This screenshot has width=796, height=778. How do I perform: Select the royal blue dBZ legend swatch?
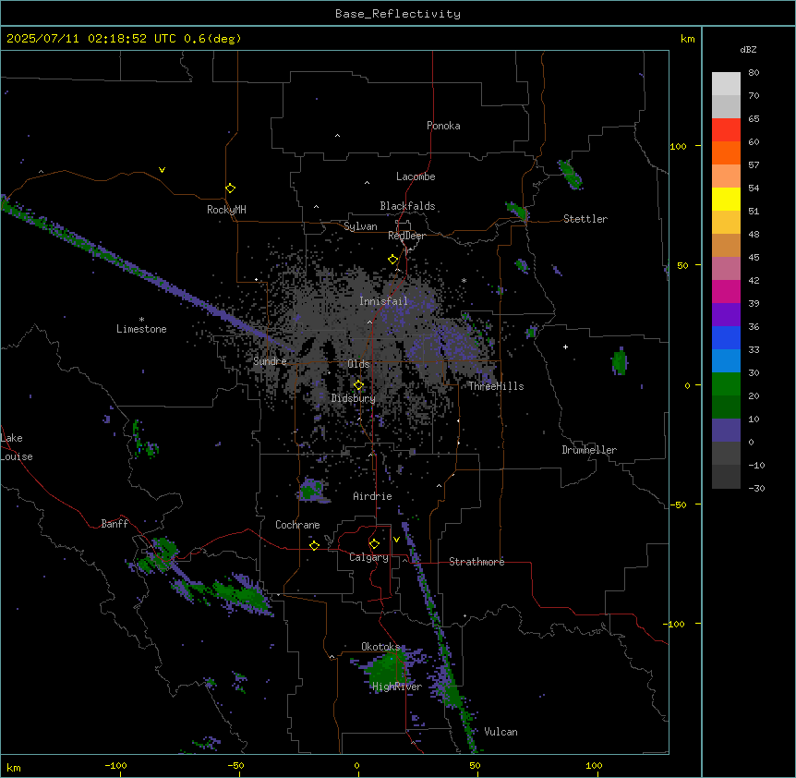click(726, 337)
